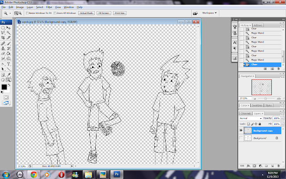Choose Zoom In mode in options bar
Viewport: 286px width, 179px height.
pos(16,13)
